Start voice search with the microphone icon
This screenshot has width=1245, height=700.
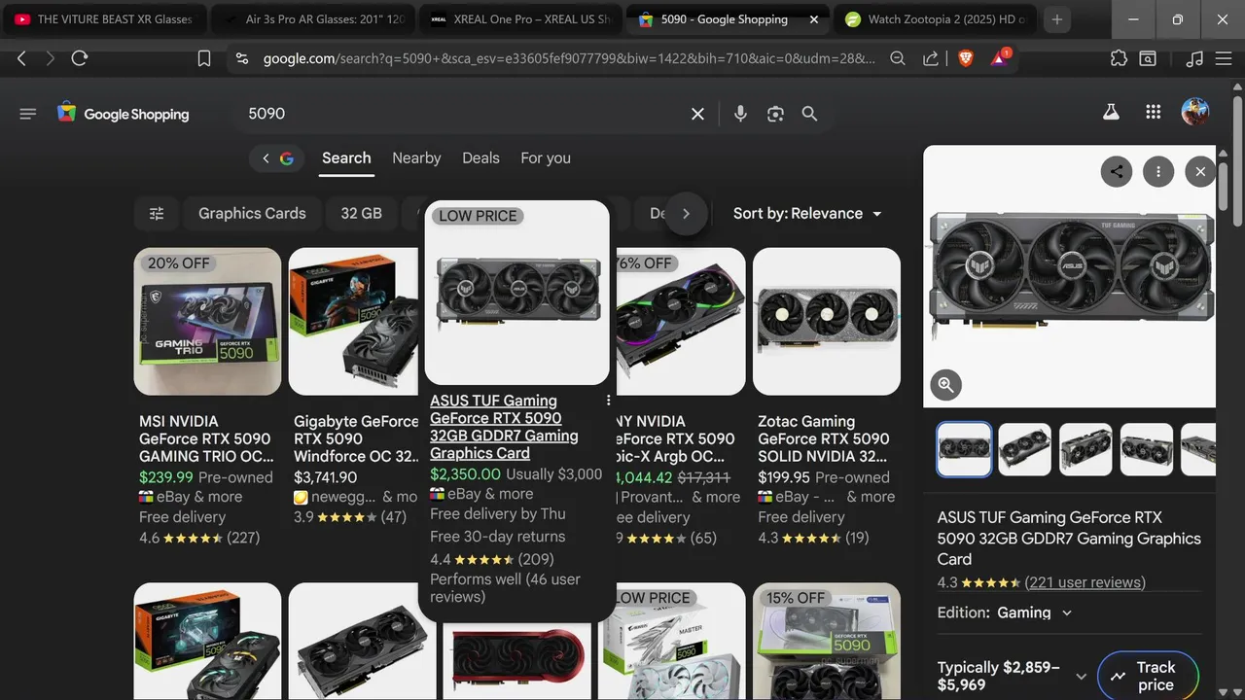tap(740, 114)
